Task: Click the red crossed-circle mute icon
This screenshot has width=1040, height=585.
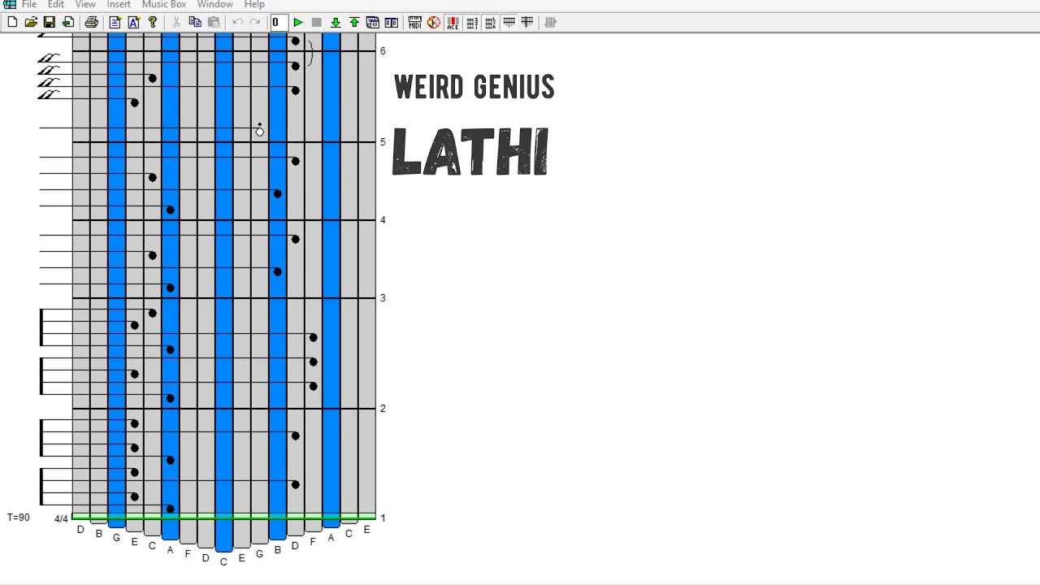Action: [x=434, y=23]
